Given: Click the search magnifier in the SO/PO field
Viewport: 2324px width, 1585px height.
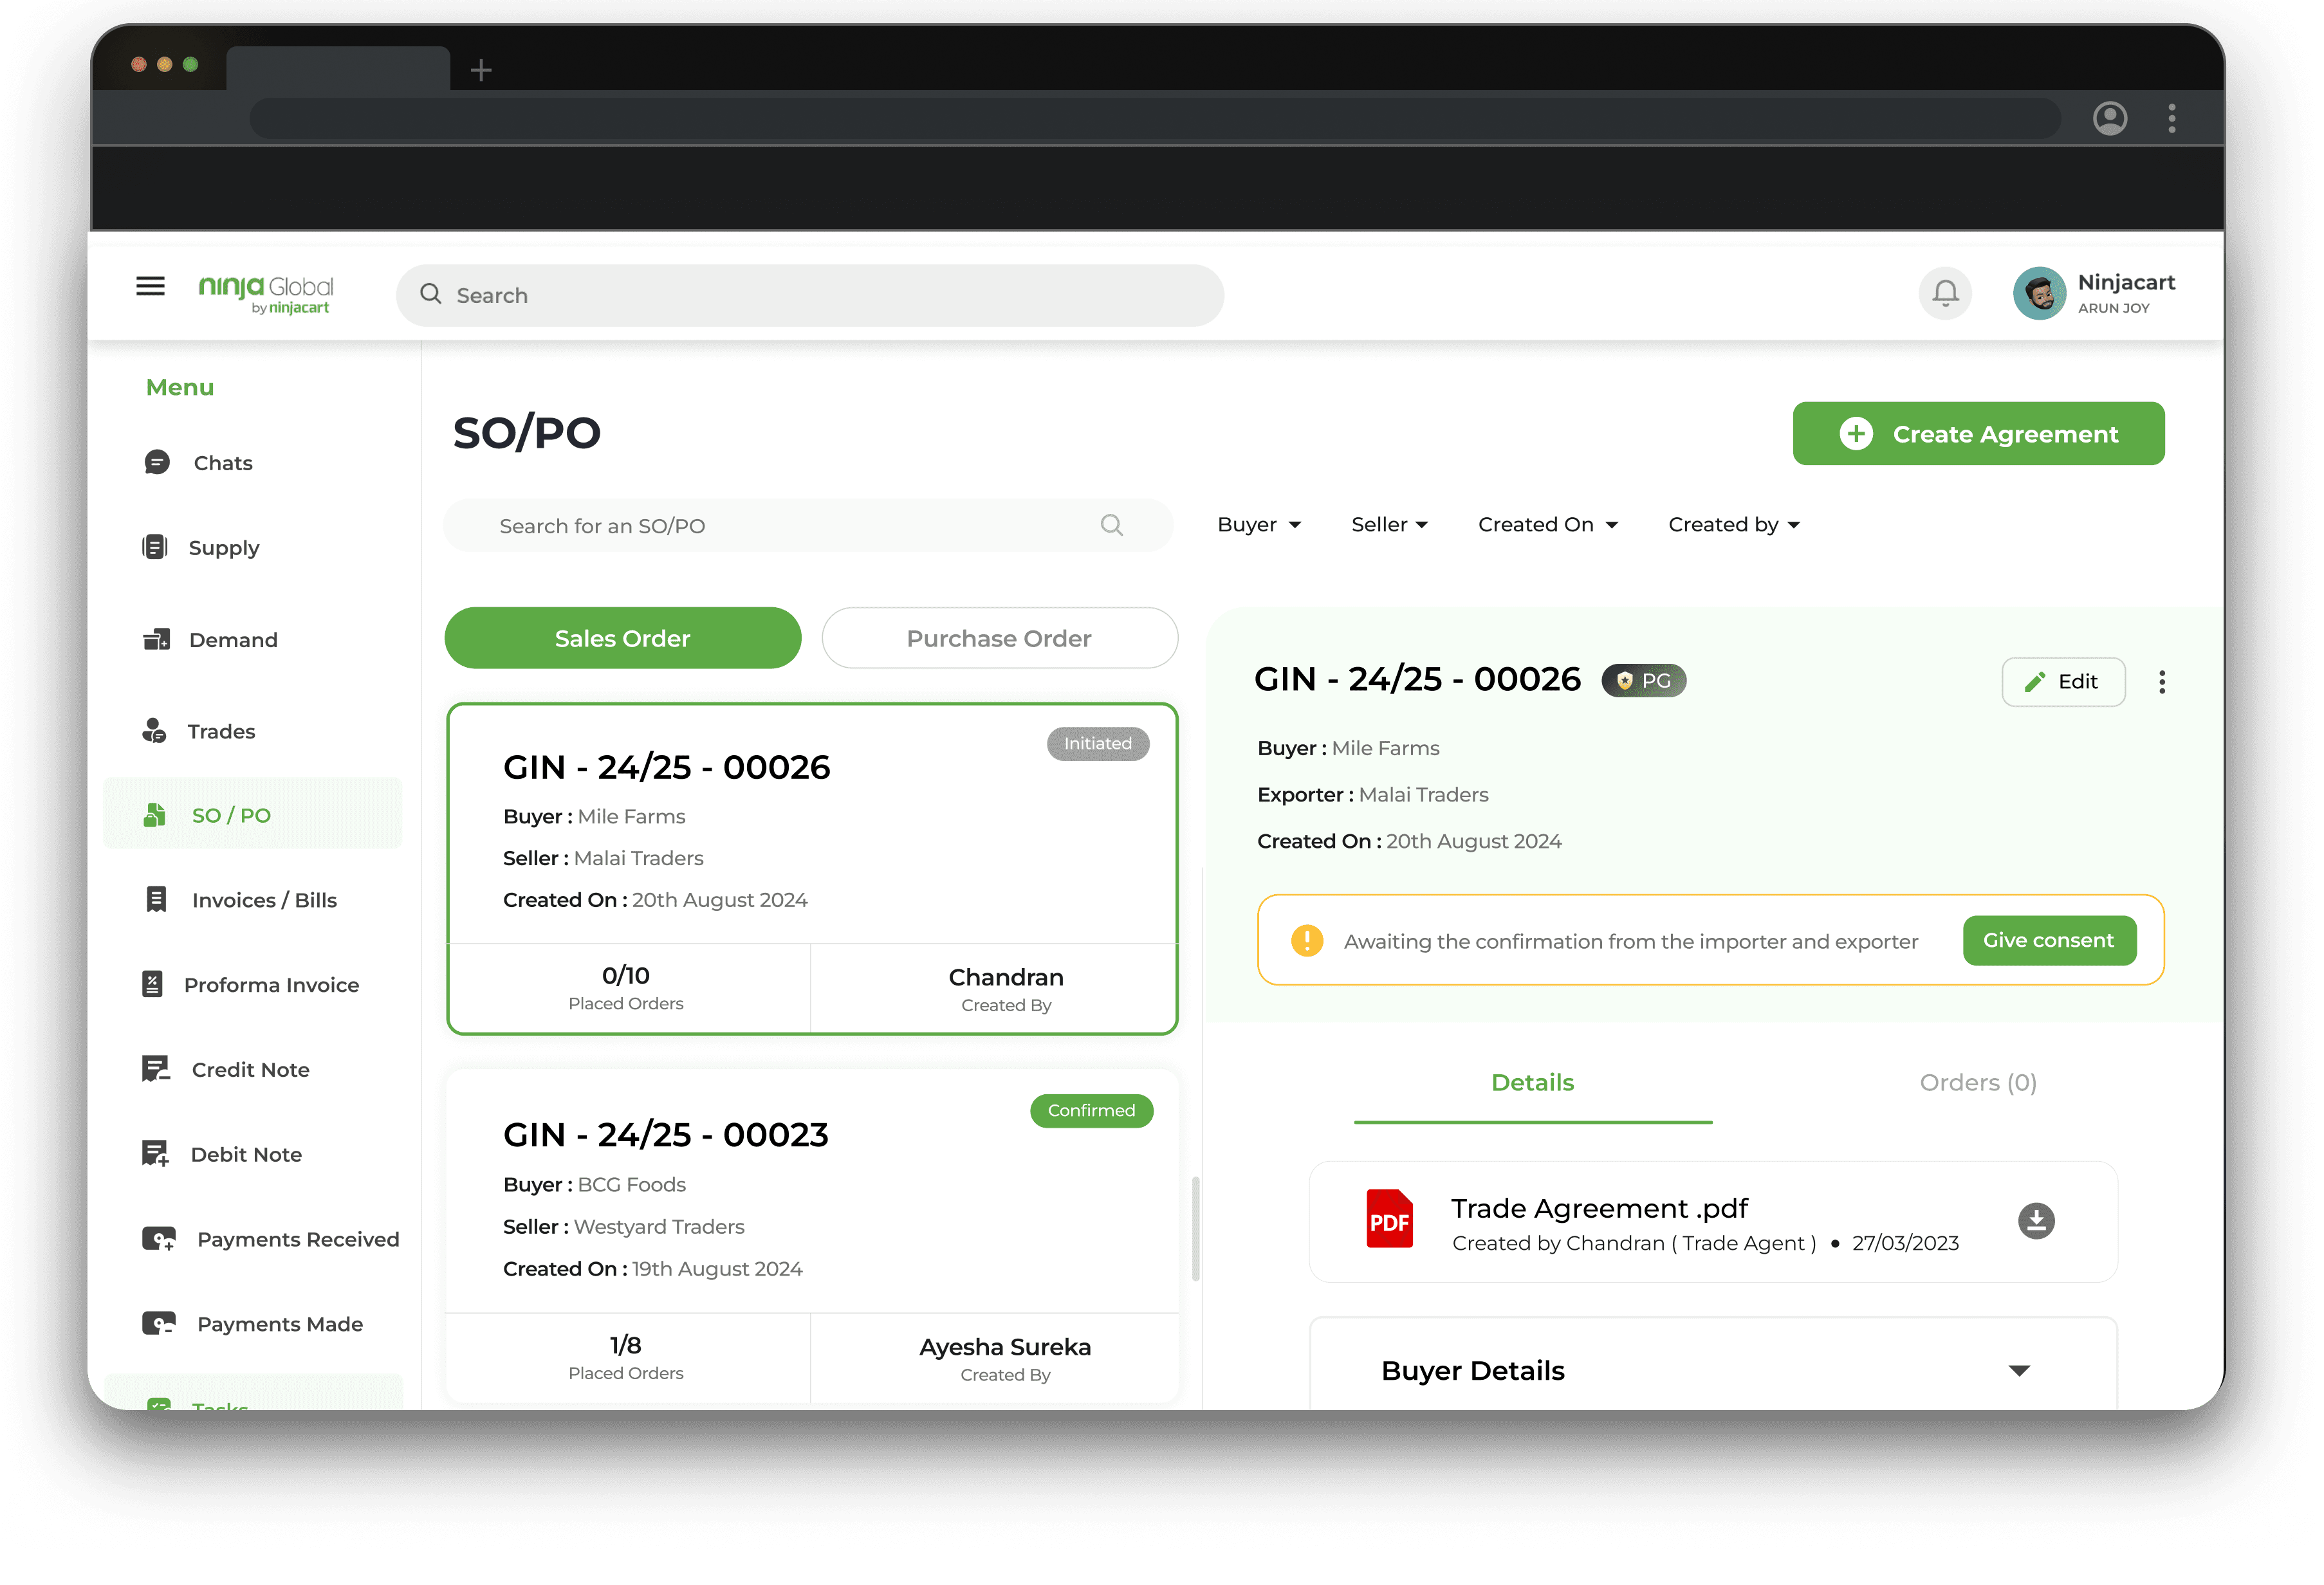Looking at the screenshot, I should pos(1111,525).
